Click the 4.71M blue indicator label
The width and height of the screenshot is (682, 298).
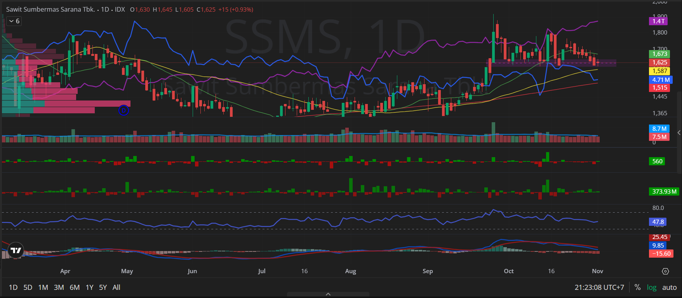[x=660, y=80]
